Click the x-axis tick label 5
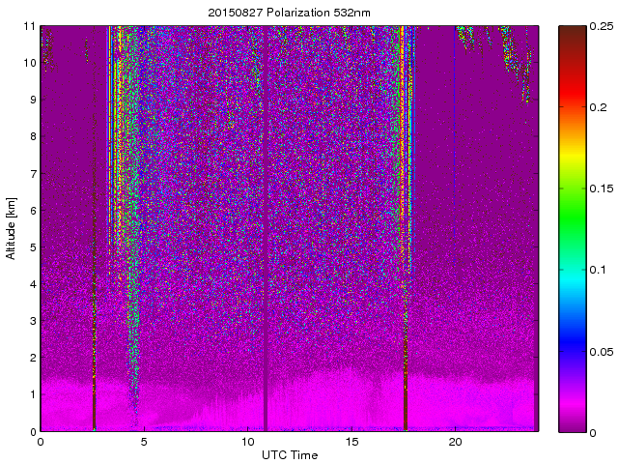 (x=144, y=442)
